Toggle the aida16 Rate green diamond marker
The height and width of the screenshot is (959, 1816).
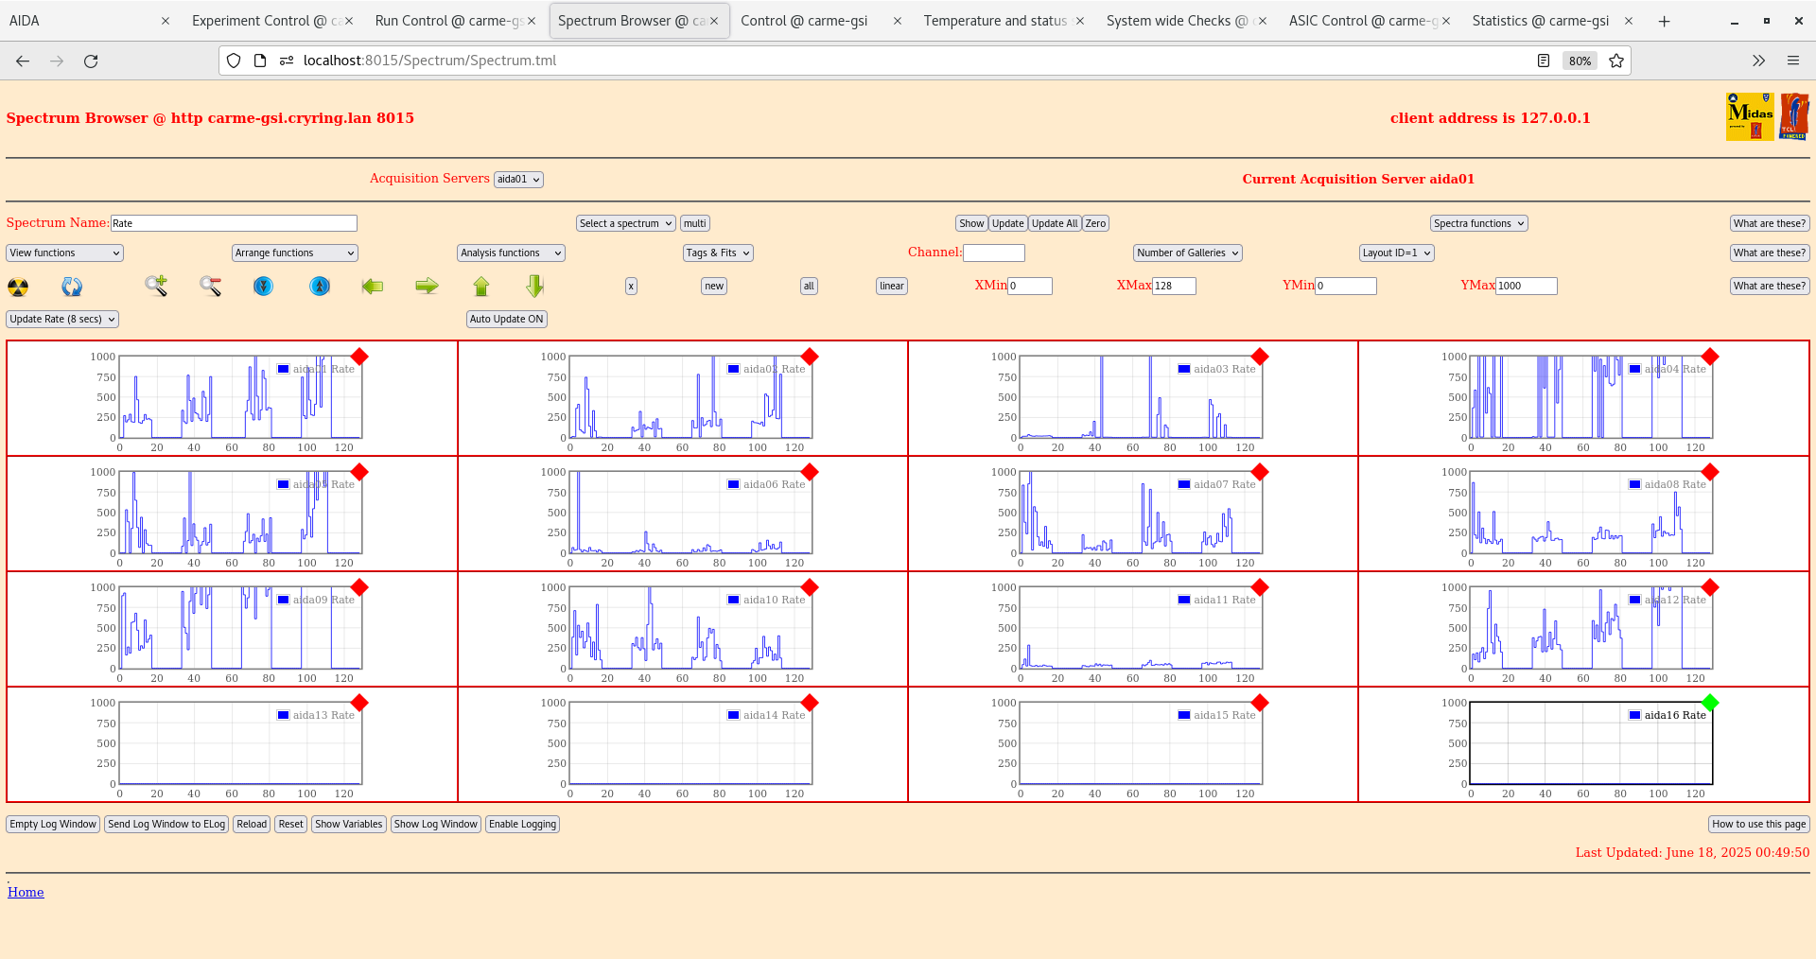pyautogui.click(x=1709, y=703)
